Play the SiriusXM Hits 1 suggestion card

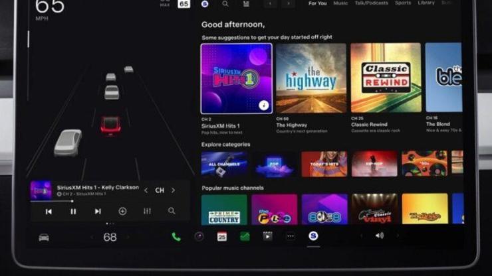pos(236,78)
